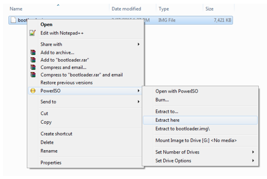The height and width of the screenshot is (179, 267).
Task: Click the bootloader file icon
Action: pos(13,20)
